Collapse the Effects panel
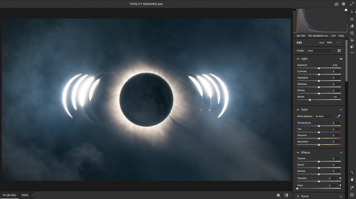356x199 pixels. [x=298, y=152]
